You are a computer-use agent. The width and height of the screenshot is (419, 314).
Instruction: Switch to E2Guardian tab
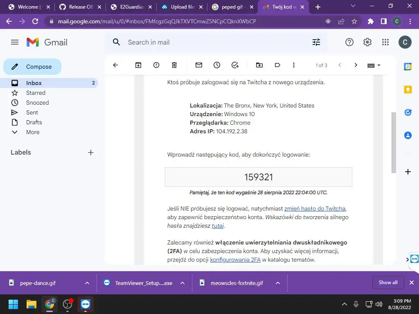[131, 7]
